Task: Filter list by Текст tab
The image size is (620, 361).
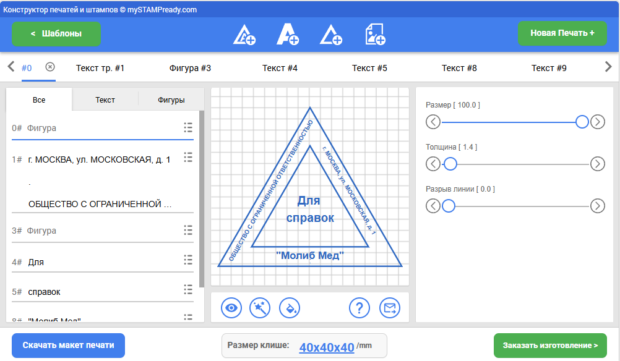Action: (105, 100)
